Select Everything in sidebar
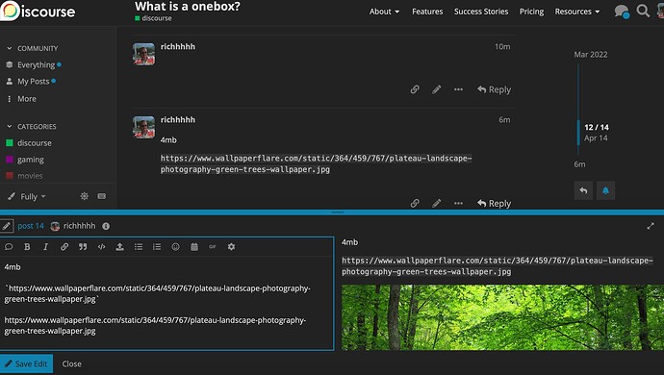This screenshot has width=664, height=375. [36, 64]
